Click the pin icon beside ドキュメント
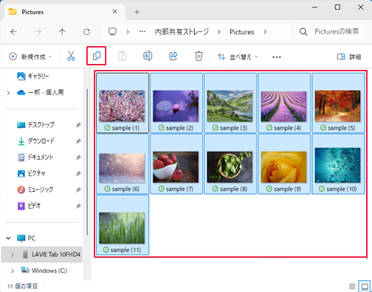 (78, 158)
